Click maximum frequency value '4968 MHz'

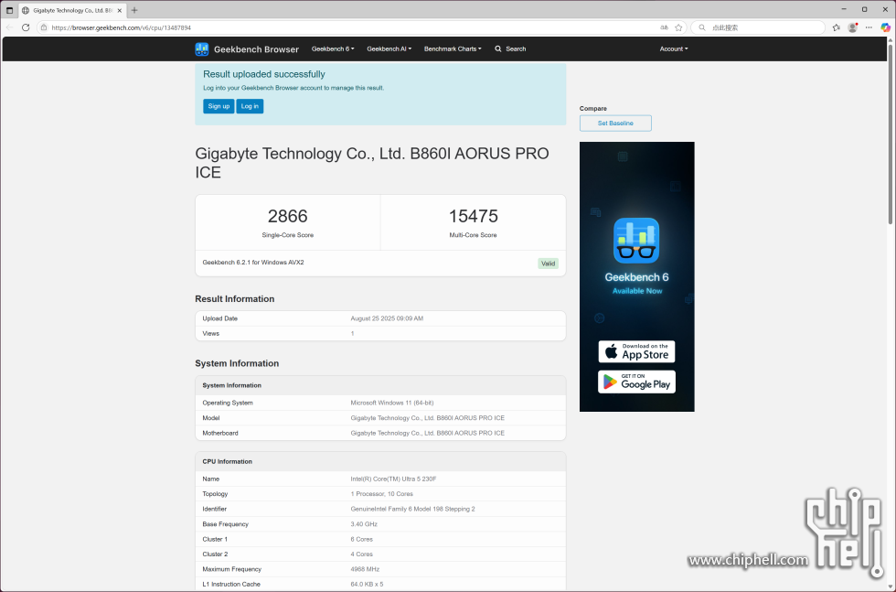click(x=365, y=569)
